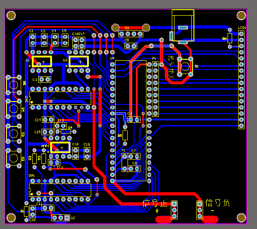Click the C10 capacitor label
The image size is (257, 229).
32,220
